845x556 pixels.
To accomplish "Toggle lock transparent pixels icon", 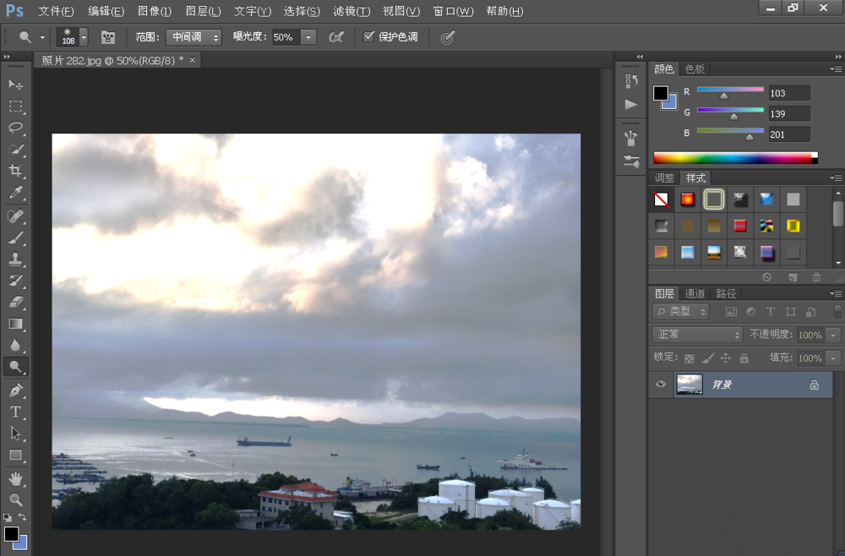I will tap(689, 358).
